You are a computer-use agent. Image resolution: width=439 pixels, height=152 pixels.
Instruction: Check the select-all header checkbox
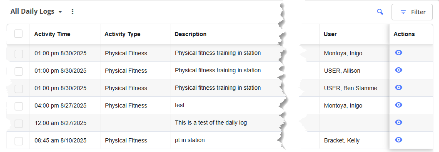[x=18, y=34]
